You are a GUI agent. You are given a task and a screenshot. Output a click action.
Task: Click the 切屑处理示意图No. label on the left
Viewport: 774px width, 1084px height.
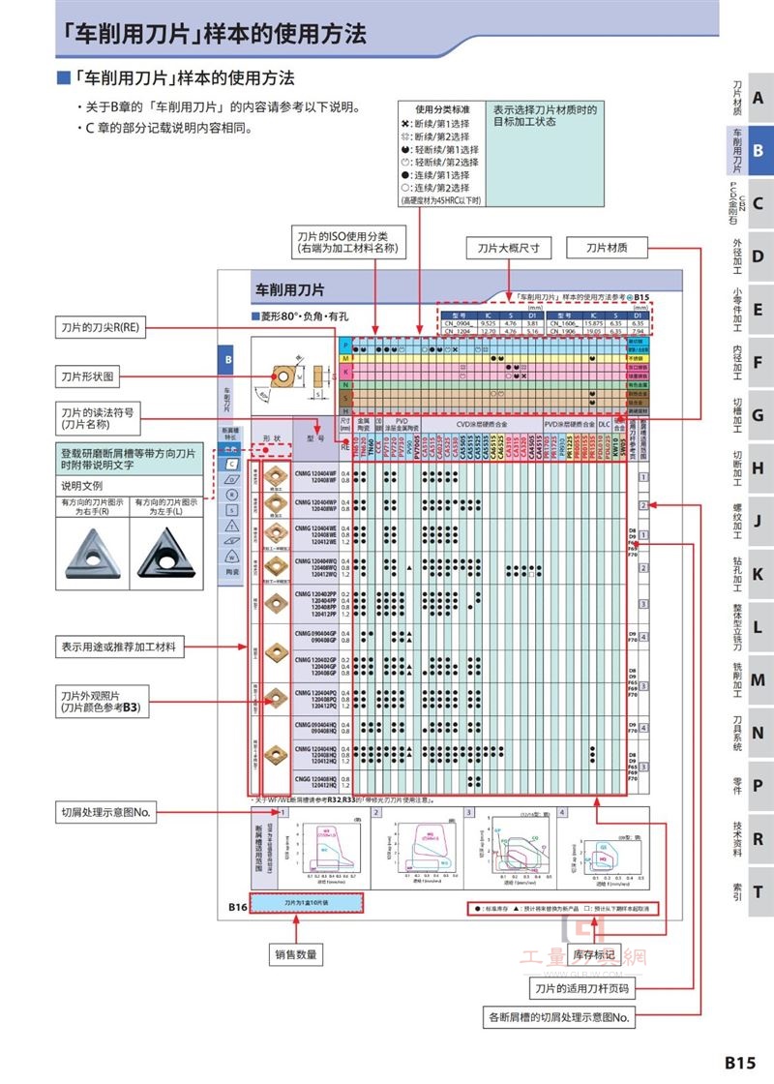[x=105, y=812]
